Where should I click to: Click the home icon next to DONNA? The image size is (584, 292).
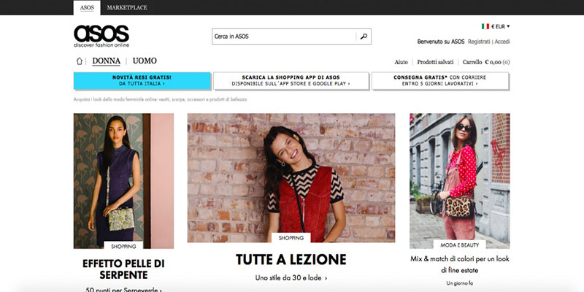point(80,61)
